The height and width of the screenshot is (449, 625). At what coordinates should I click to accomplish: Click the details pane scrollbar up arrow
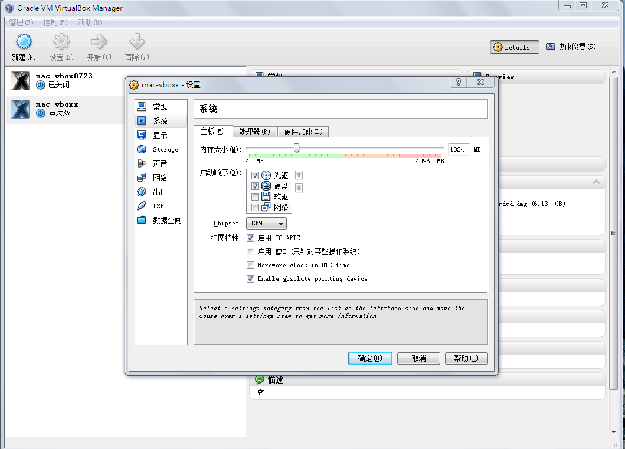[613, 72]
